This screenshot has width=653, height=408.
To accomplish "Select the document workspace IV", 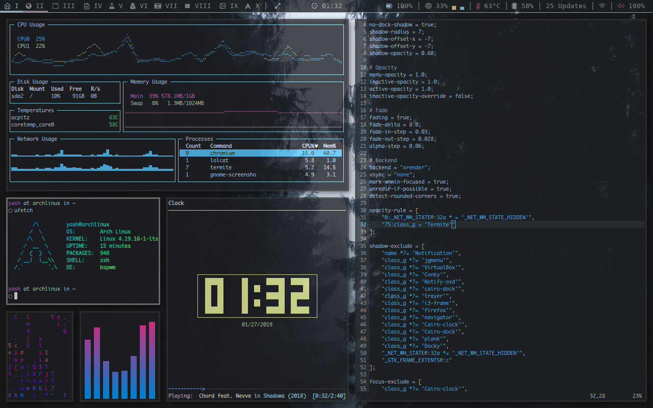I will [x=88, y=6].
